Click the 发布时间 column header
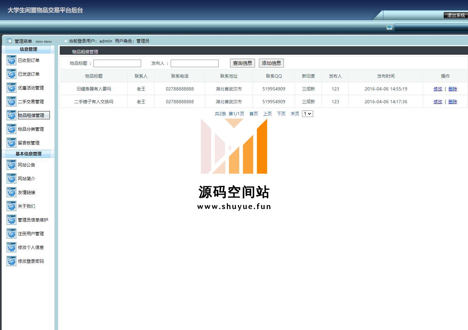The image size is (468, 330). [x=386, y=76]
